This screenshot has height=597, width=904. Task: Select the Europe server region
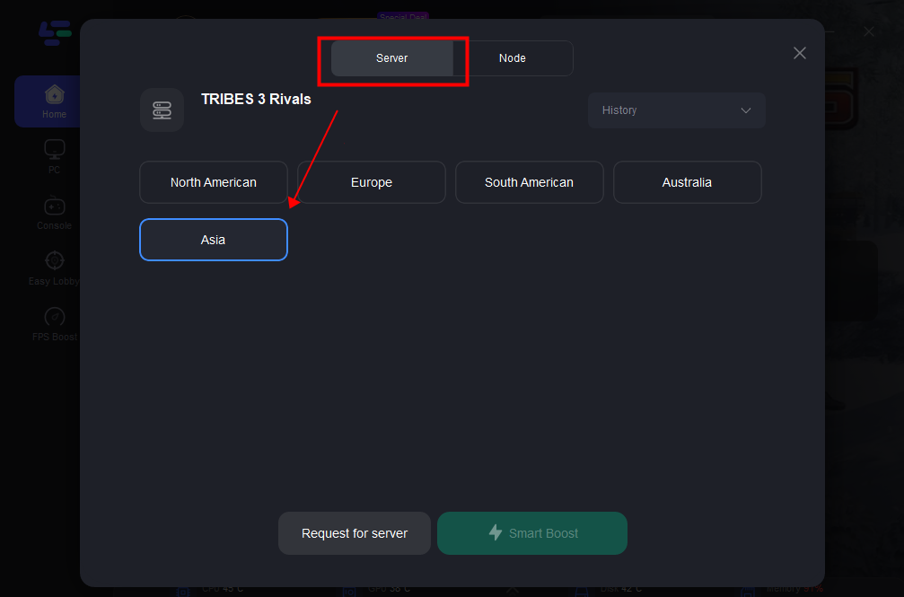371,181
